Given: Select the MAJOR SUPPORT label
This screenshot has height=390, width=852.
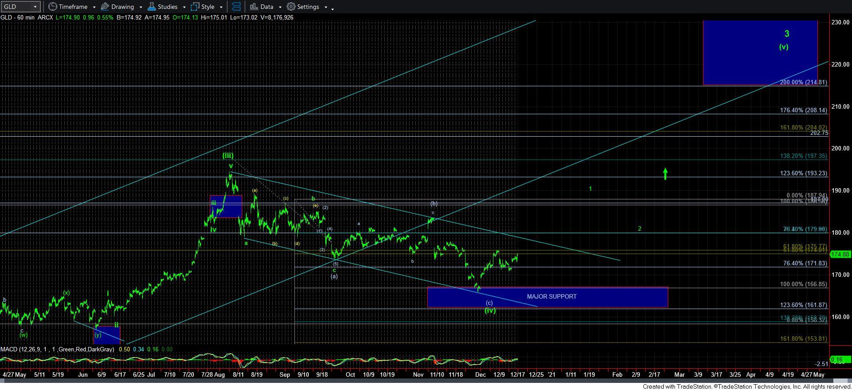Looking at the screenshot, I should coord(552,296).
